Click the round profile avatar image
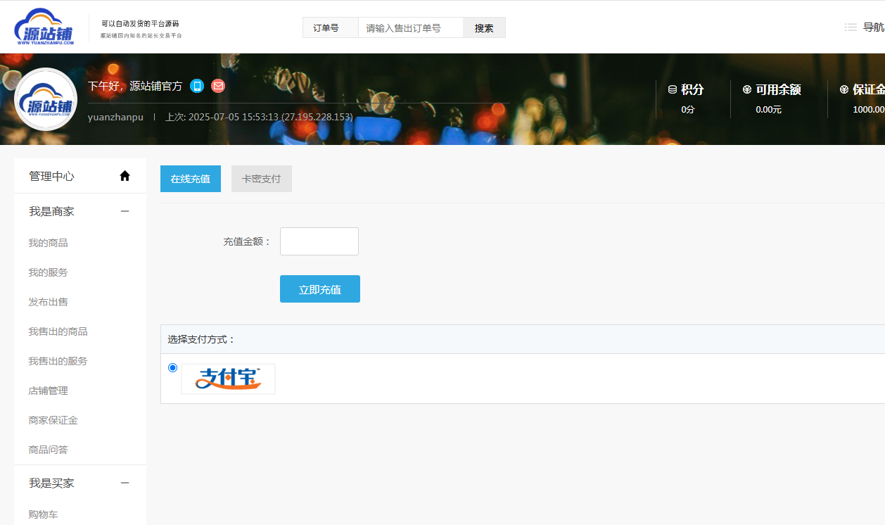This screenshot has width=885, height=525. click(x=46, y=99)
